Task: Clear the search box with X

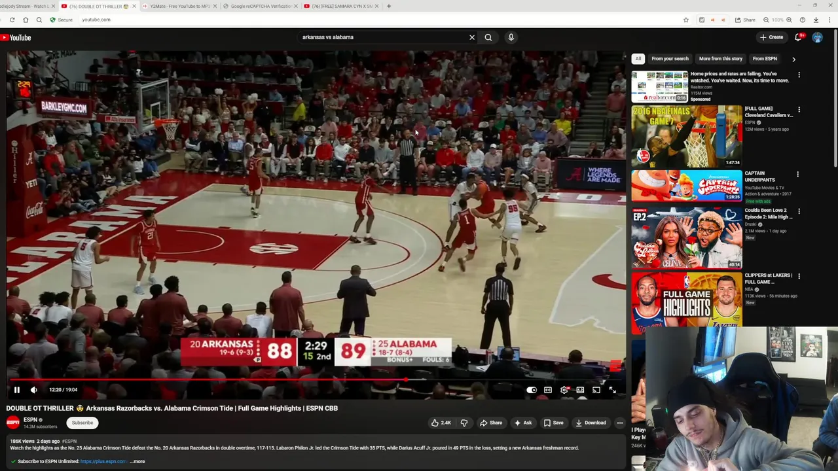Action: tap(472, 37)
